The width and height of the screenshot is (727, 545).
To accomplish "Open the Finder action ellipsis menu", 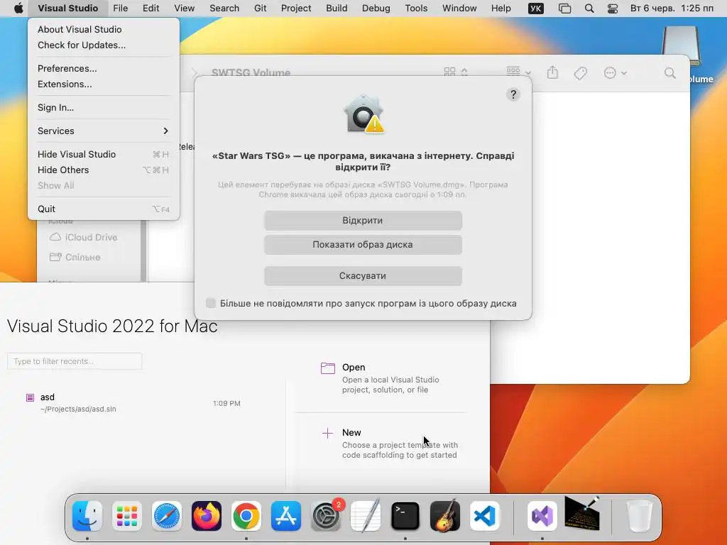I will [616, 73].
